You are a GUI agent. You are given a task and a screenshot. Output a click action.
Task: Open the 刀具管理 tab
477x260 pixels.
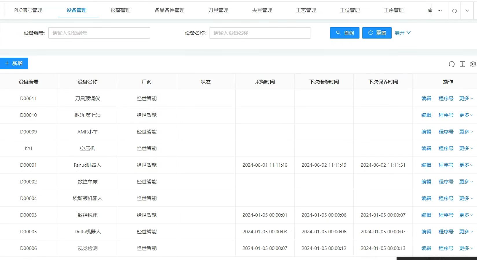218,10
